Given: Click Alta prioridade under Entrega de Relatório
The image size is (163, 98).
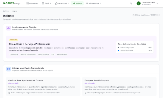Looking at the screenshot, I should 90,83.
